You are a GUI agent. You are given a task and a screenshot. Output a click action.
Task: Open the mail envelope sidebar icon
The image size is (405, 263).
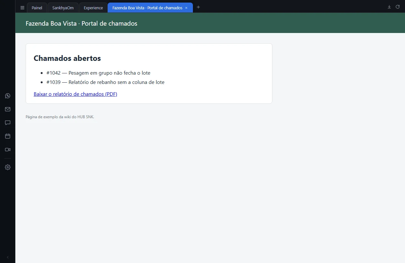click(8, 109)
